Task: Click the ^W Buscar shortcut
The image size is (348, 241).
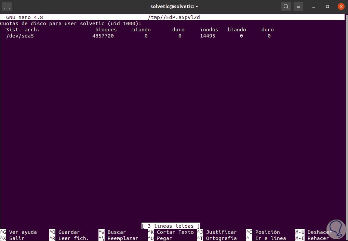Action: 112,232
